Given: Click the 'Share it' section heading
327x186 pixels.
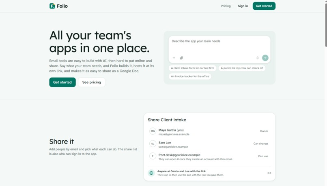Looking at the screenshot, I should [62, 142].
